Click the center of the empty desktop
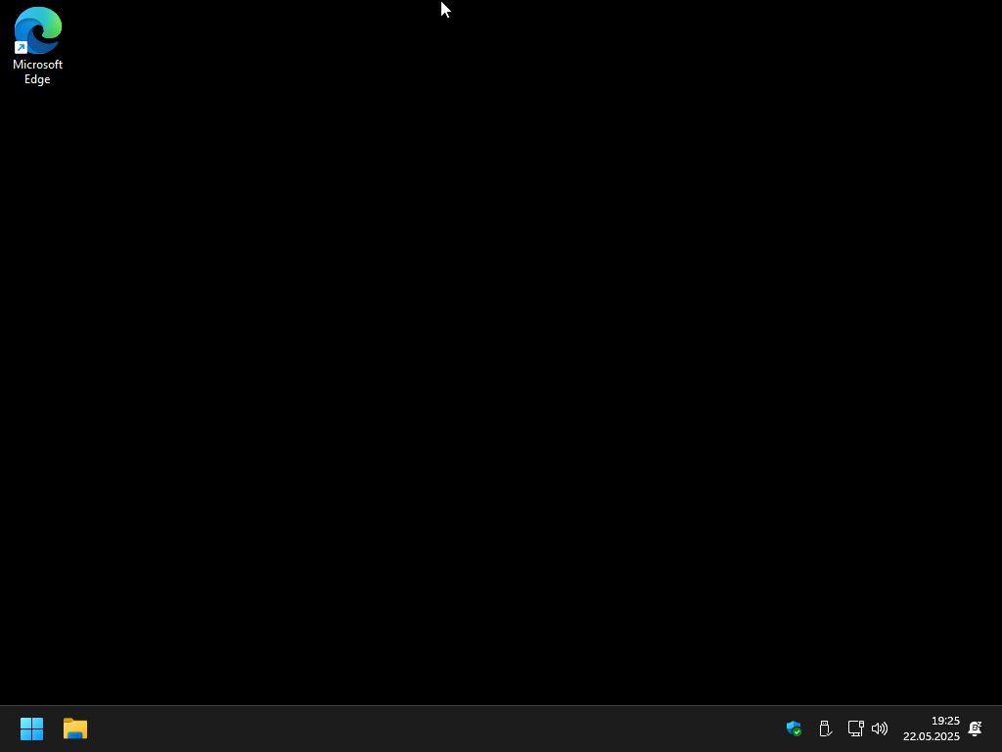The image size is (1002, 752). click(501, 352)
